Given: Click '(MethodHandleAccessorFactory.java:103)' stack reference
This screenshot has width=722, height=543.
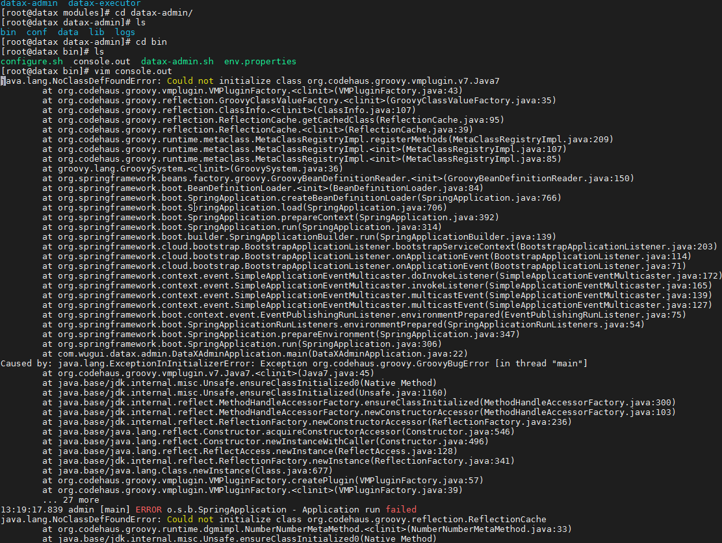Looking at the screenshot, I should (578, 412).
